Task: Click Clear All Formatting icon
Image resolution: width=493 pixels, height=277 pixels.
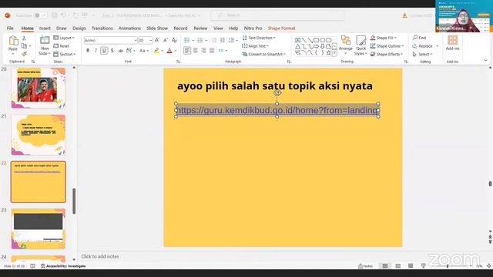Action: [175, 40]
